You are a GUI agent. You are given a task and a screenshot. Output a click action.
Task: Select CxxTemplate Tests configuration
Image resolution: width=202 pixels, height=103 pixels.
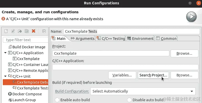click(x=33, y=88)
